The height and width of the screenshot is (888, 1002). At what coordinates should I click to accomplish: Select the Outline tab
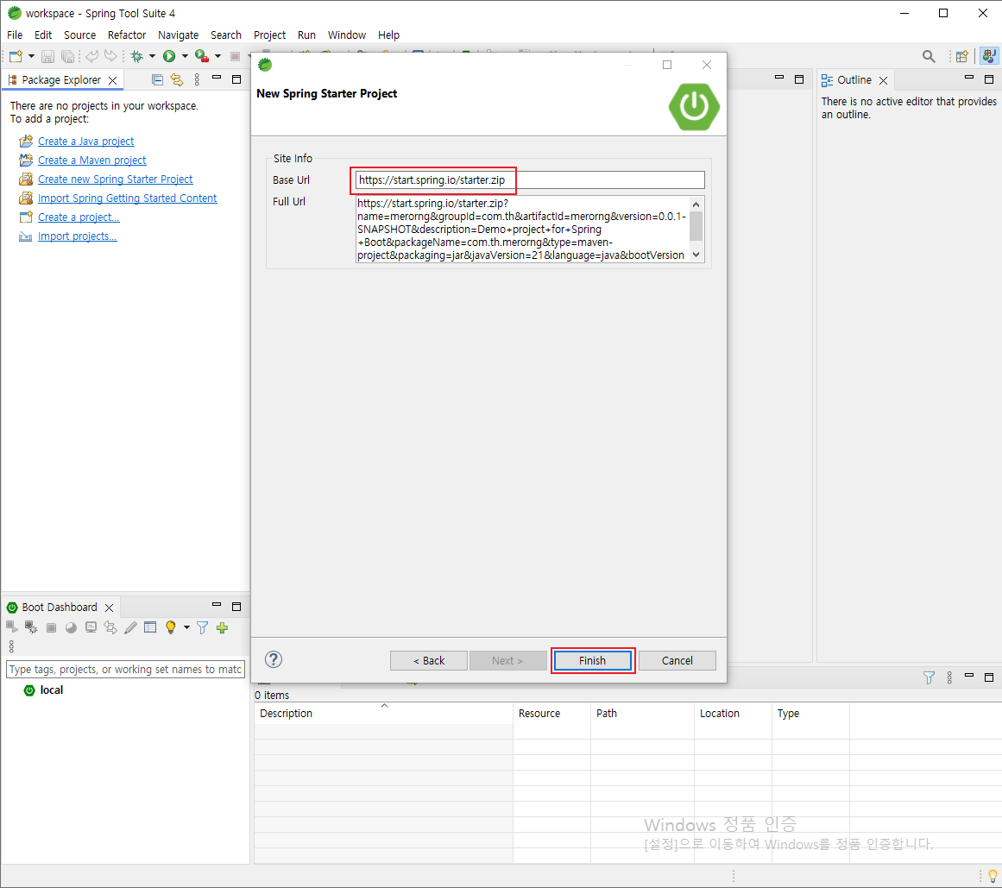pos(854,80)
